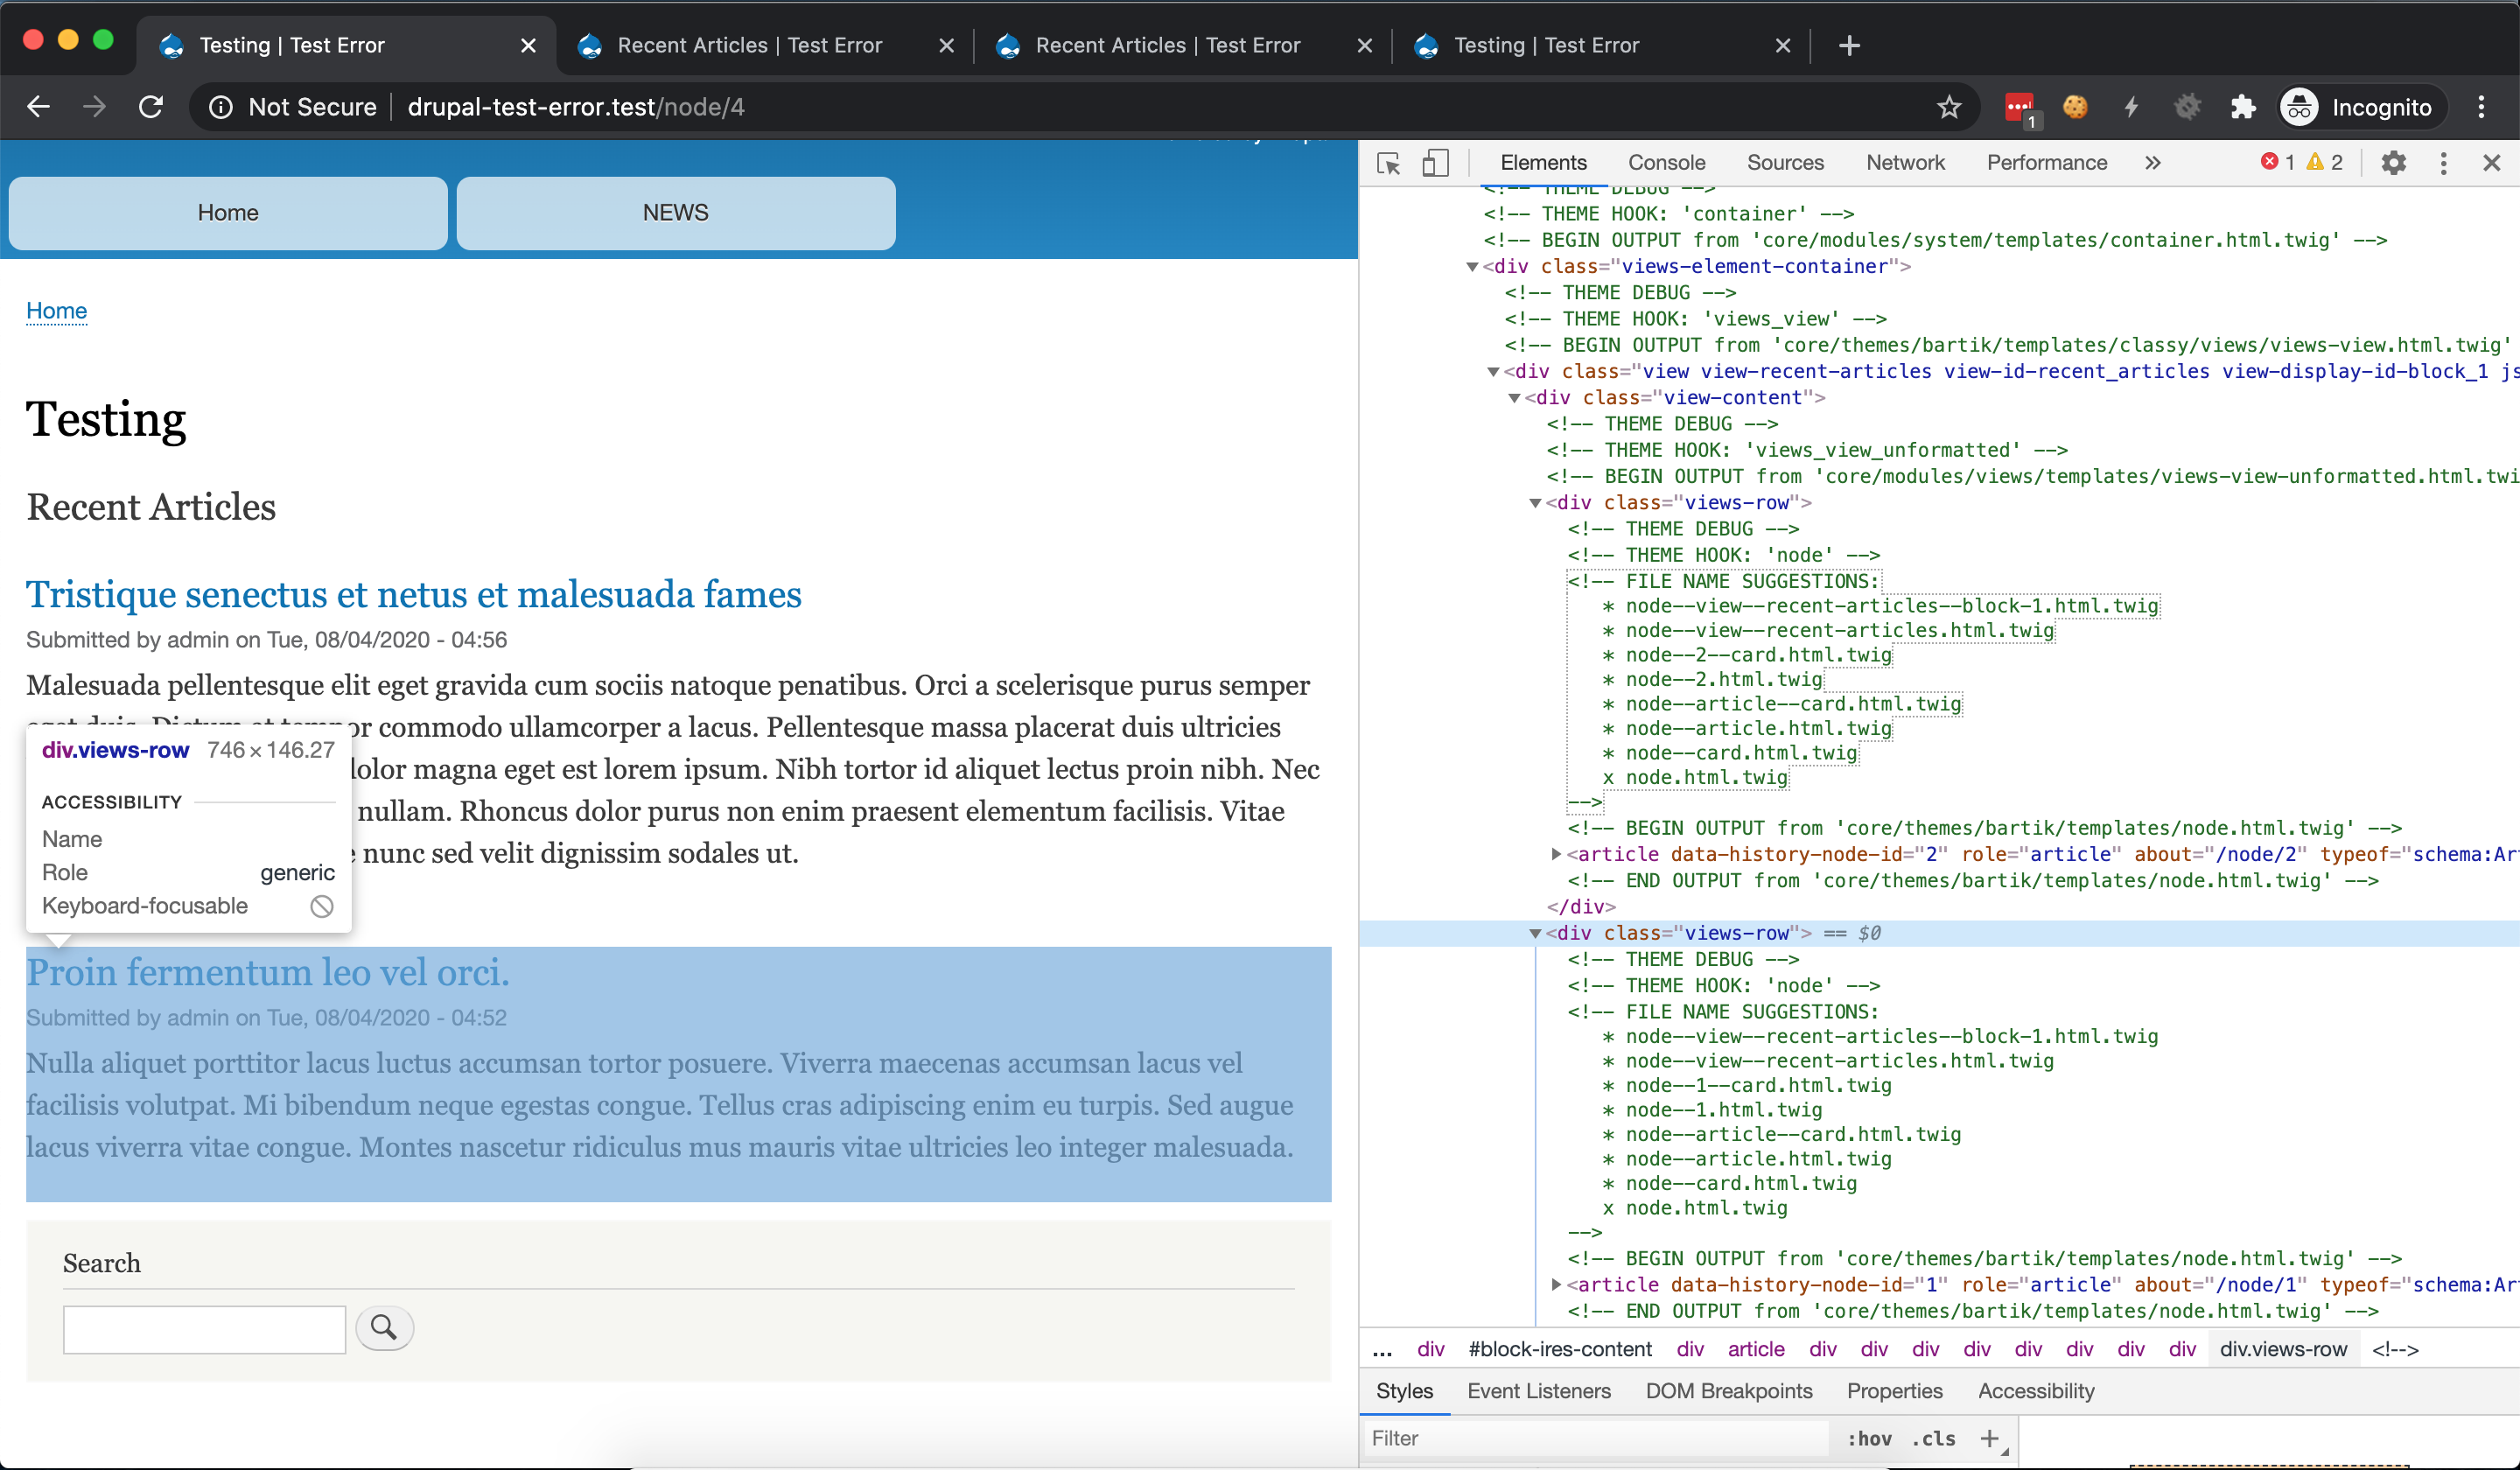Close the first Testing browser tab
This screenshot has height=1470, width=2520.
point(529,45)
